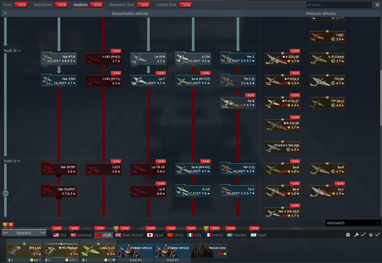Click the Tu-2 bomber group
The width and height of the screenshot is (382, 263).
coord(238,191)
